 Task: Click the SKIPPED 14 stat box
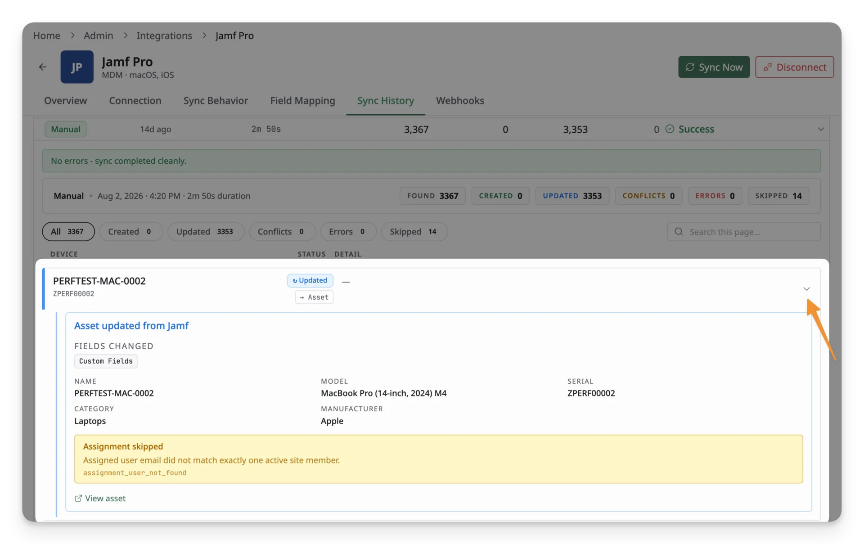click(778, 196)
